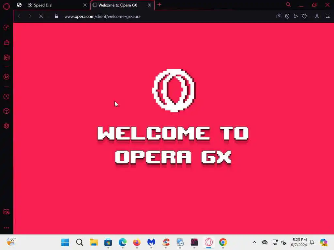Open the chip-shaped panel icon in sidebar

(7, 57)
